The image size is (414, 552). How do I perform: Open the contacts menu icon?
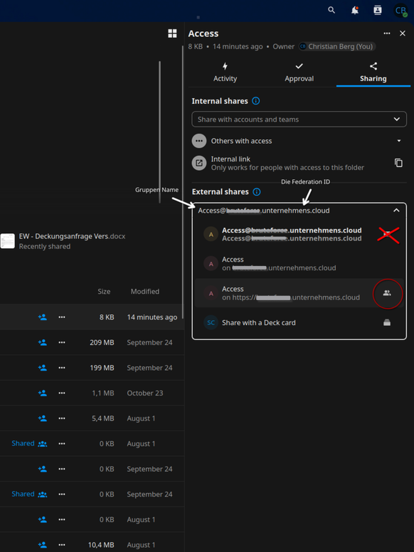(x=377, y=10)
